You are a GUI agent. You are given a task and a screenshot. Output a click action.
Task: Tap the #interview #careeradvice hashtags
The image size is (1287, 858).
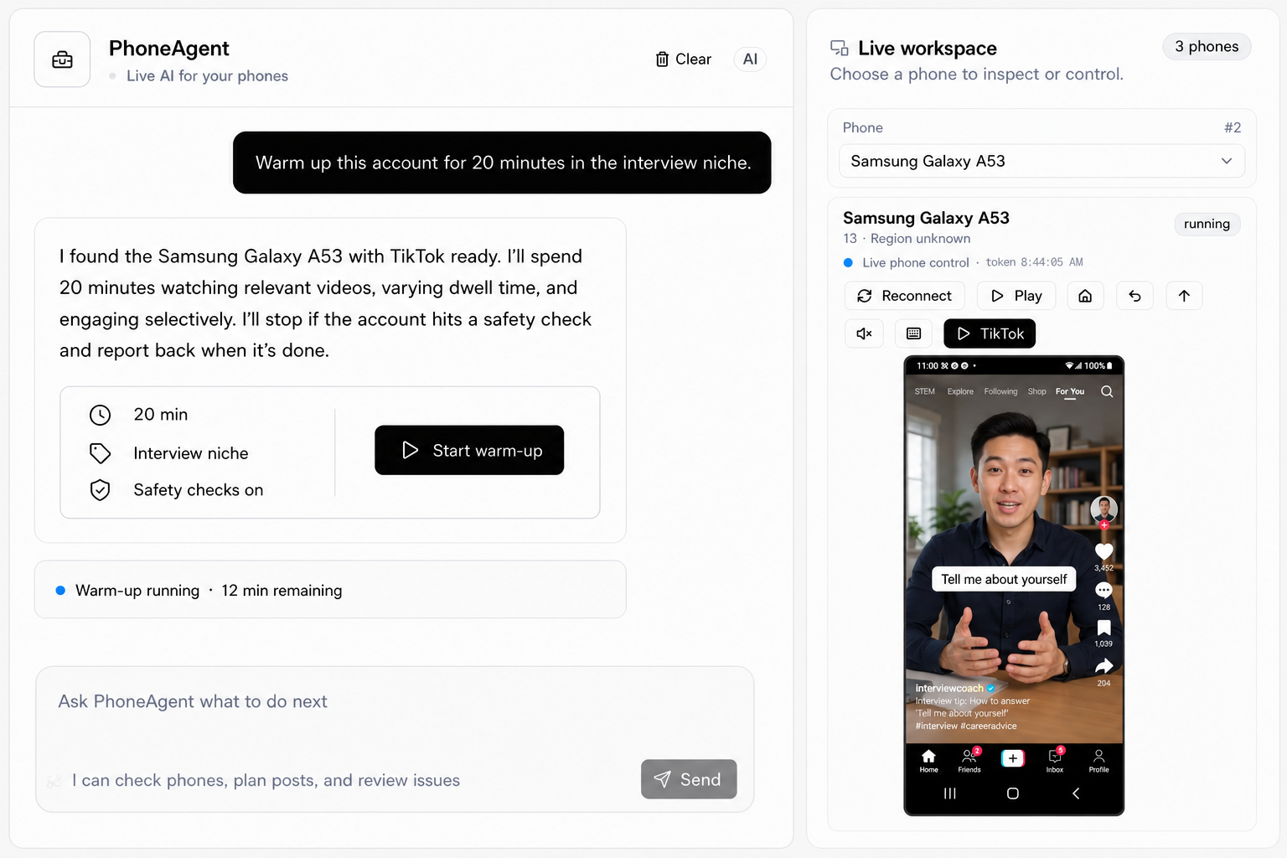(966, 726)
